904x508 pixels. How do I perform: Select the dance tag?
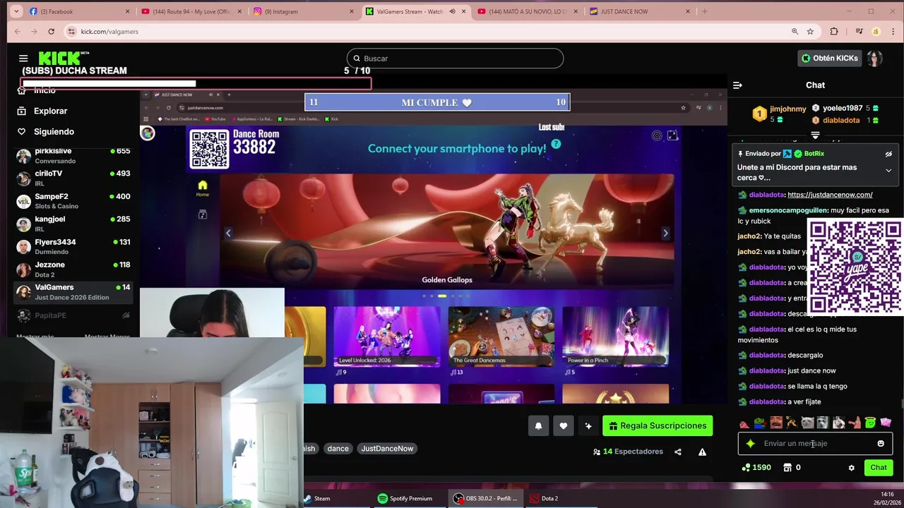tap(338, 449)
